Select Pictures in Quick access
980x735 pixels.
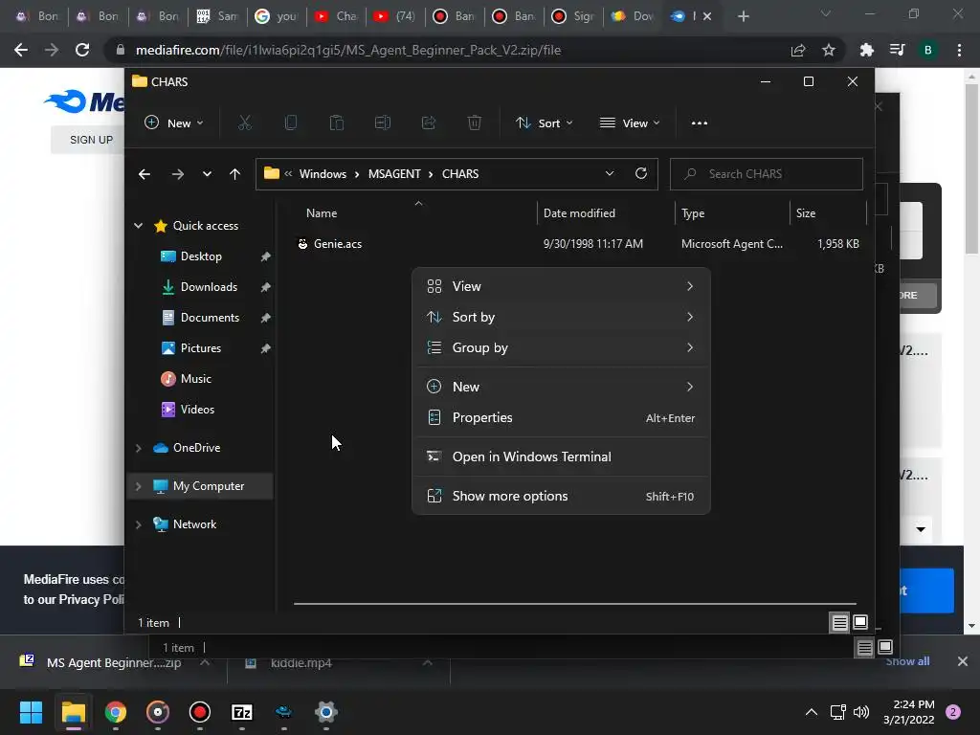[x=200, y=348]
